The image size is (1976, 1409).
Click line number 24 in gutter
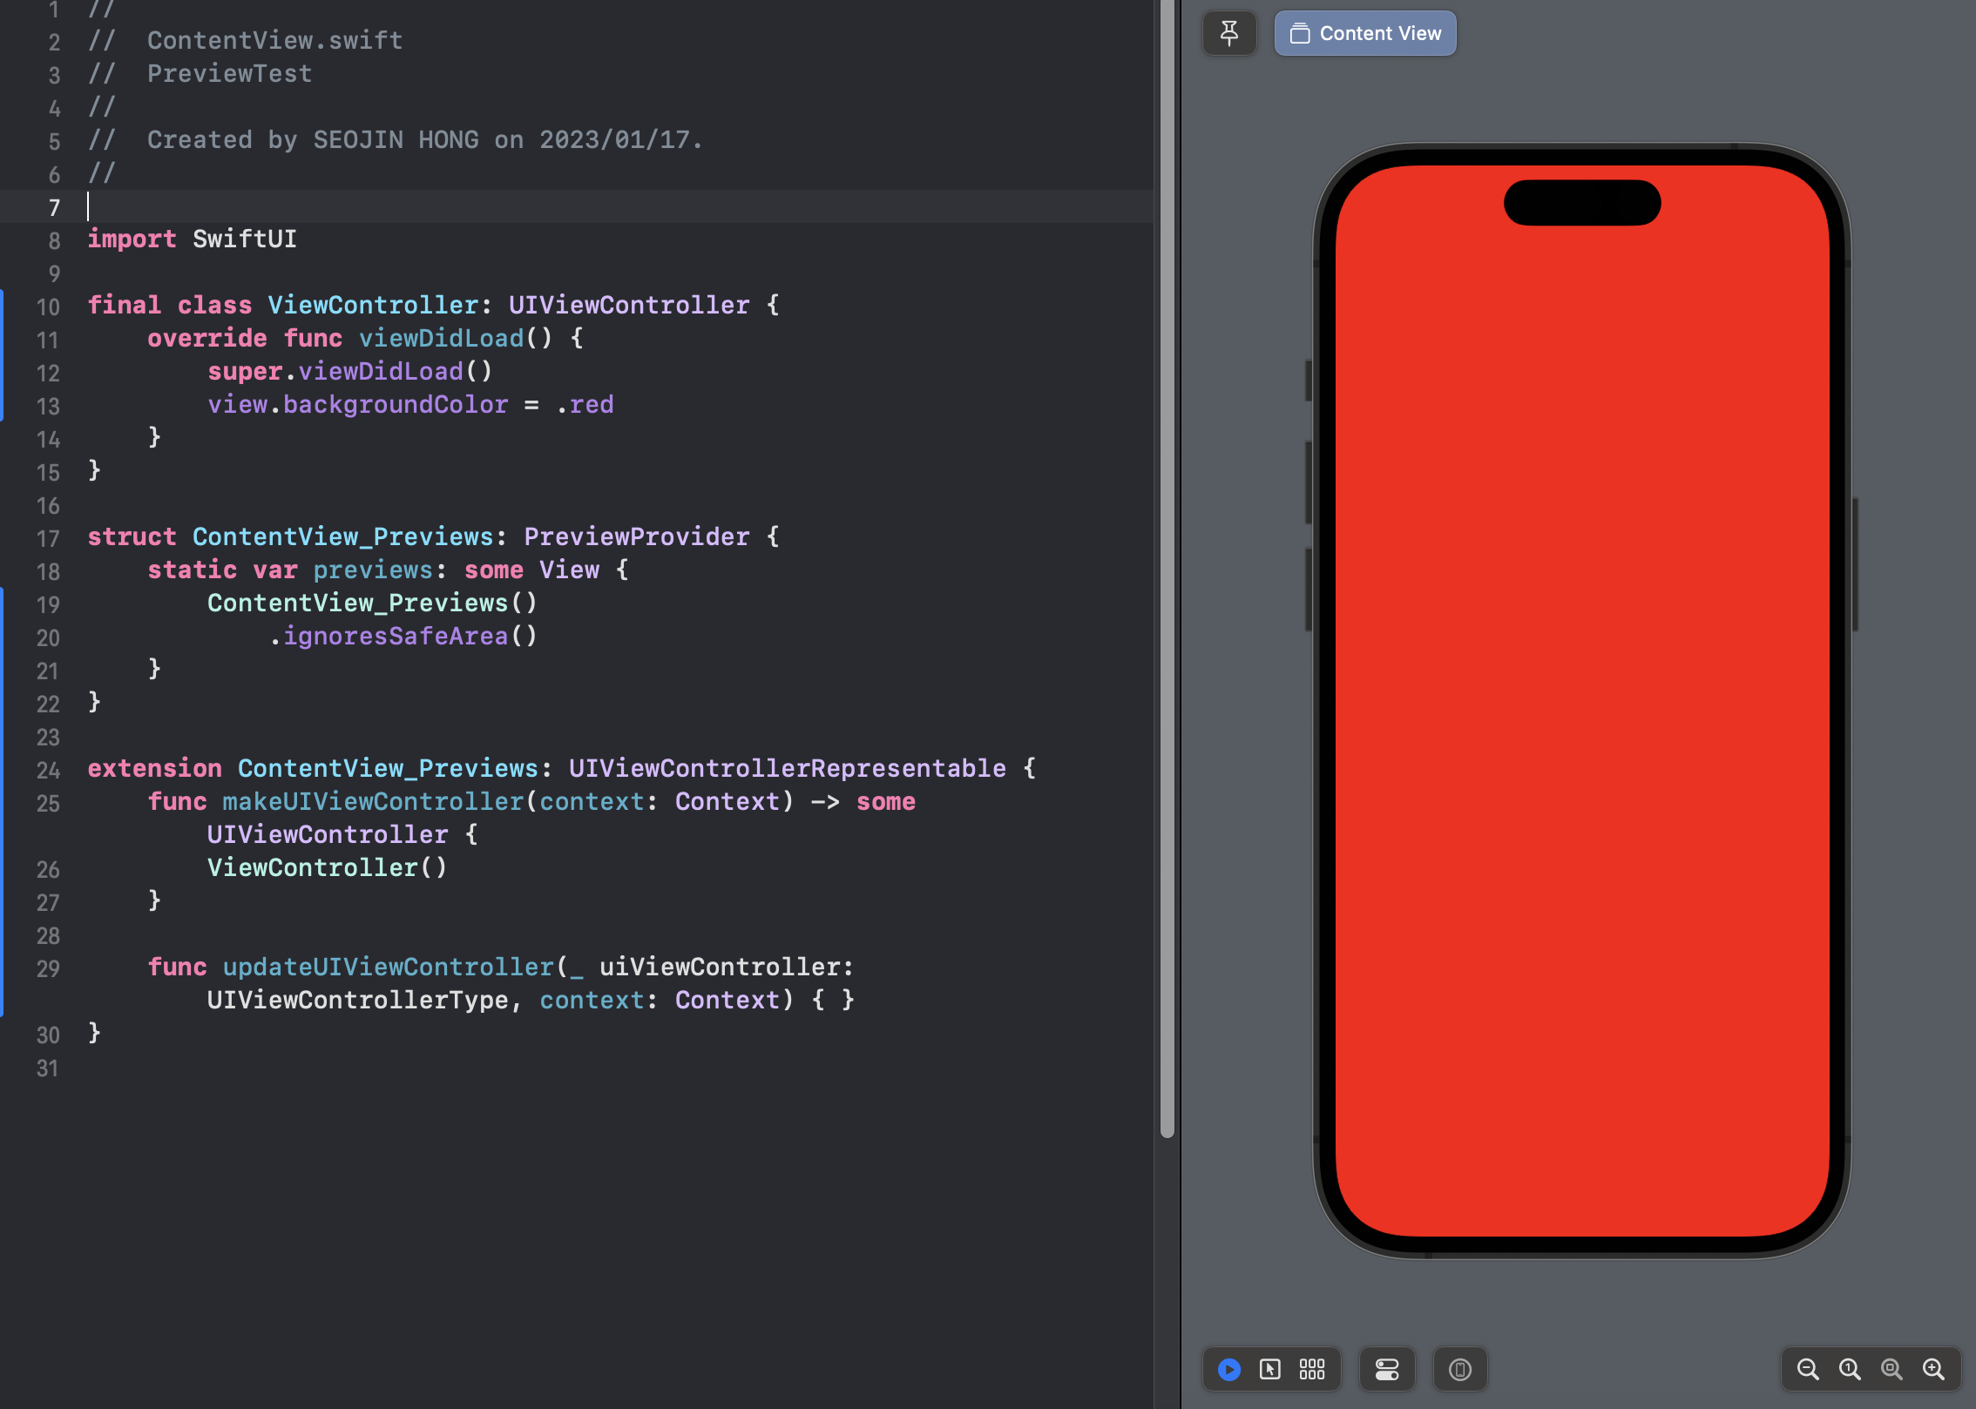(48, 770)
